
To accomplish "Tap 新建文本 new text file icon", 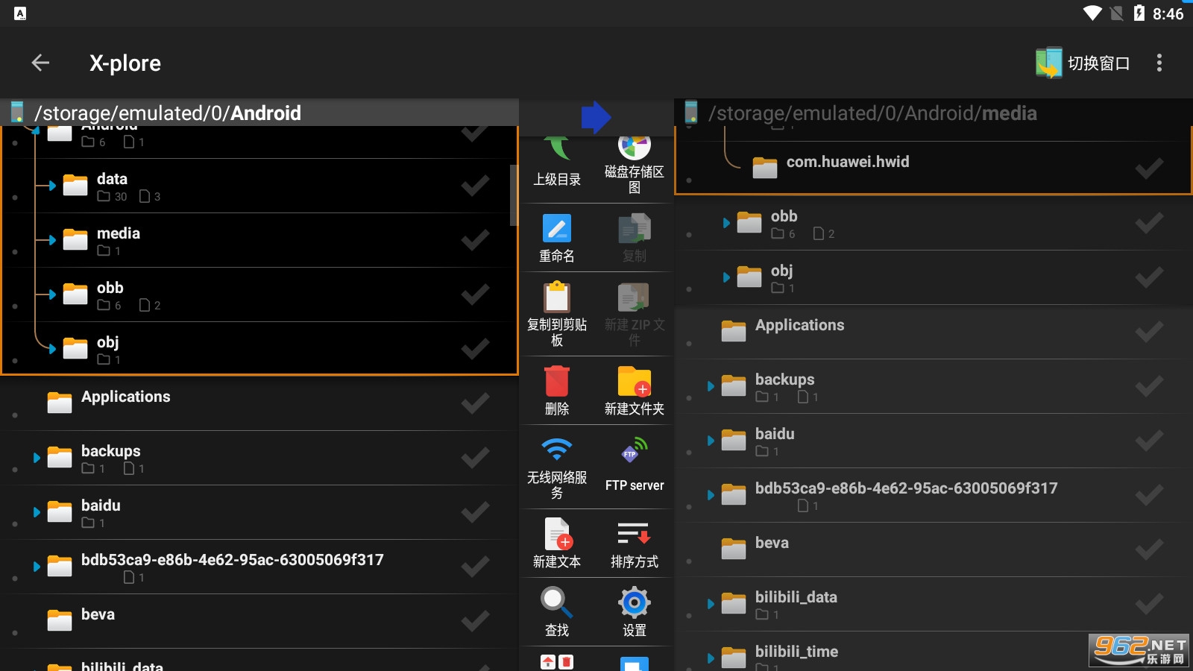I will click(x=557, y=534).
